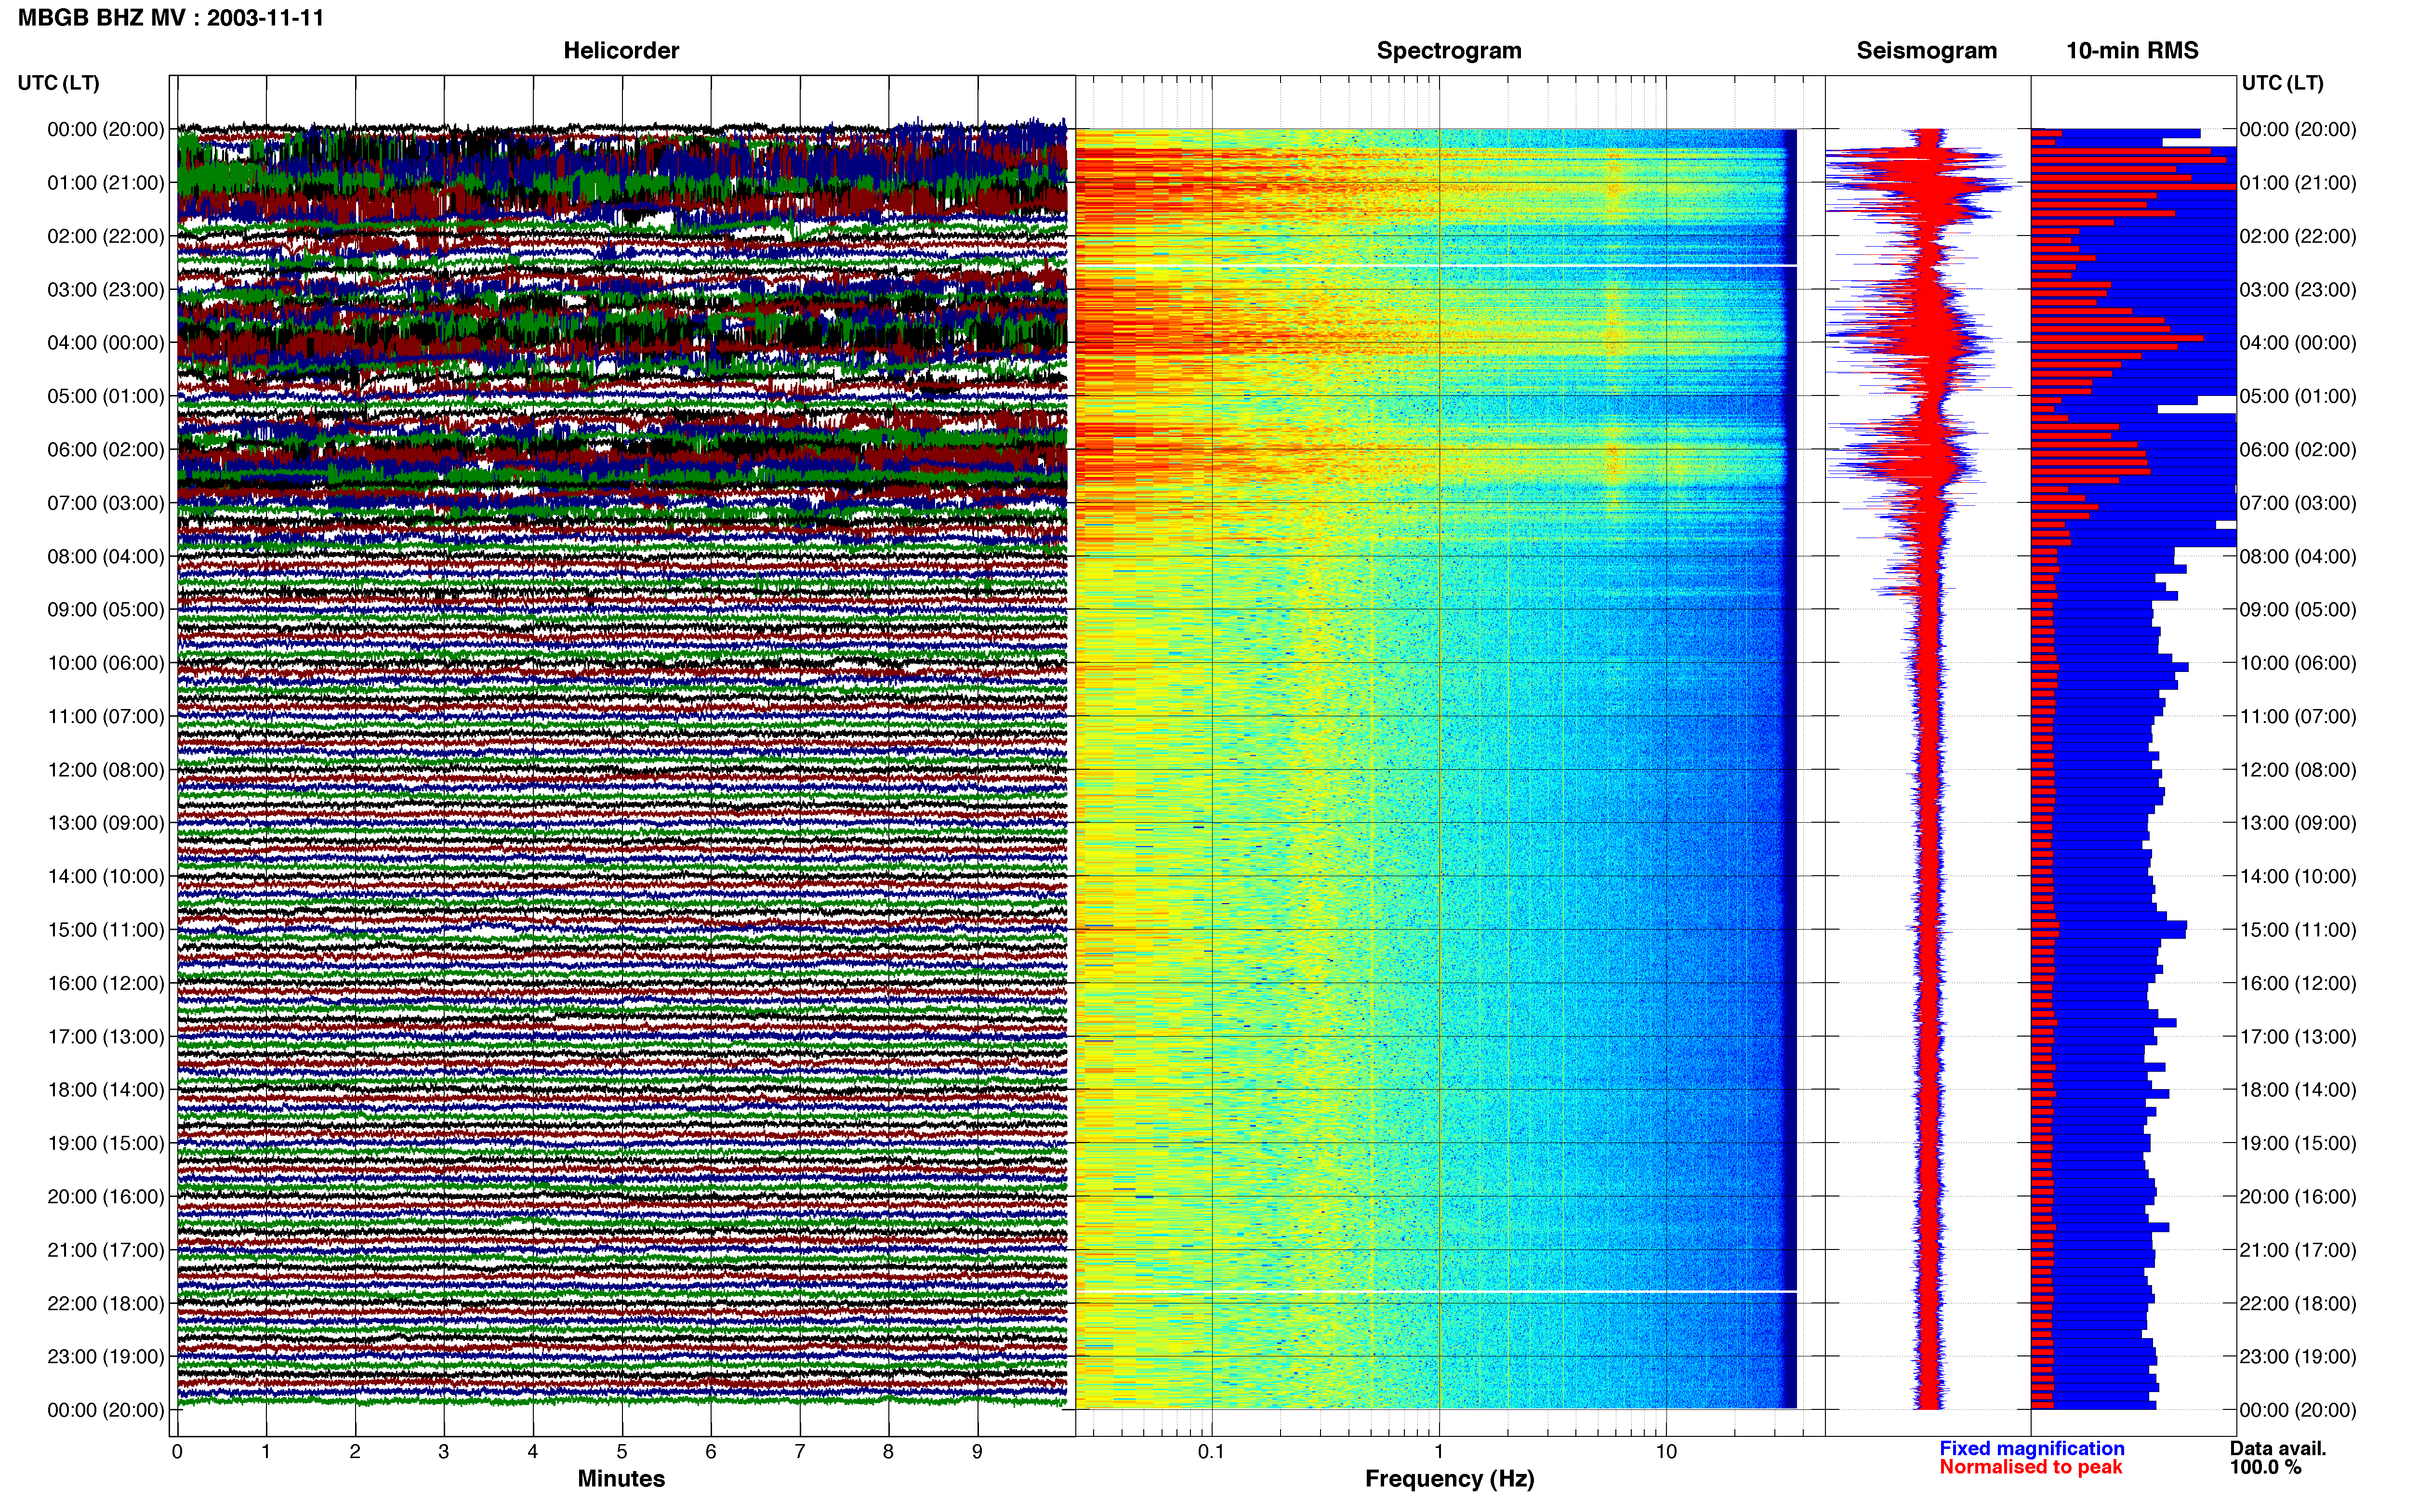Click the '10-min RMS' panel heading
Viewport: 2418px width, 1512px height.
tap(2132, 50)
